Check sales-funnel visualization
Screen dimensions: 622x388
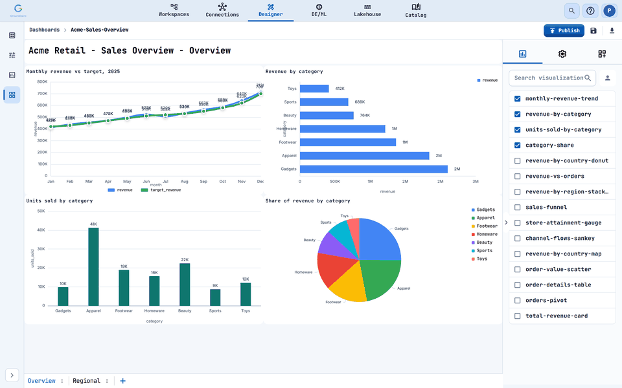coord(517,207)
